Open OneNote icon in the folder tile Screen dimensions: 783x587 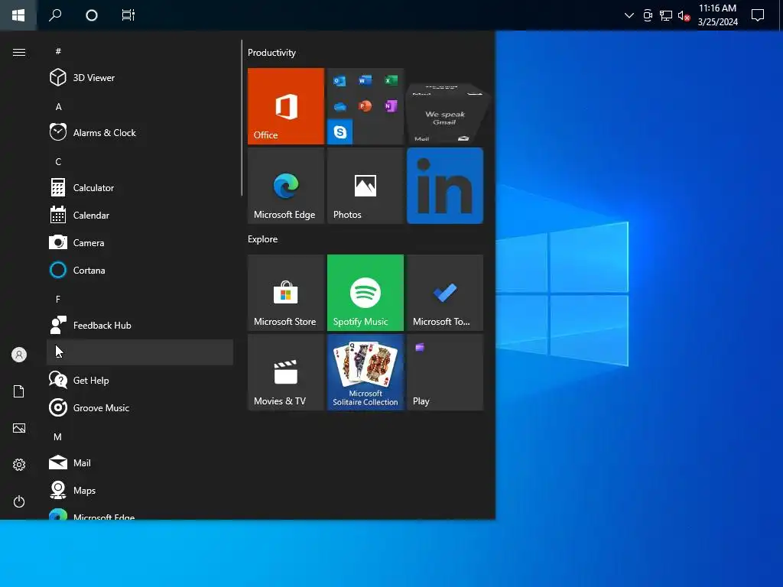coord(391,105)
